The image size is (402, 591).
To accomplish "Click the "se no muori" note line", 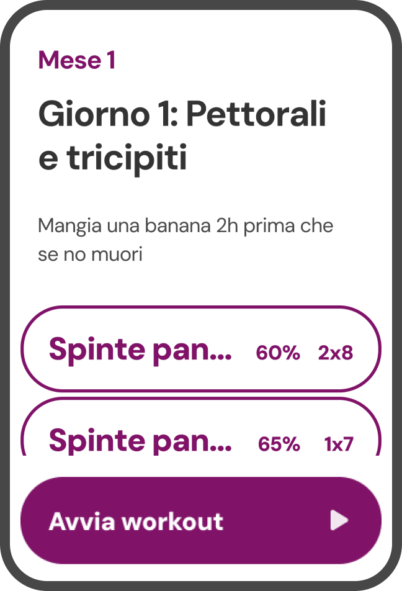I will click(90, 255).
